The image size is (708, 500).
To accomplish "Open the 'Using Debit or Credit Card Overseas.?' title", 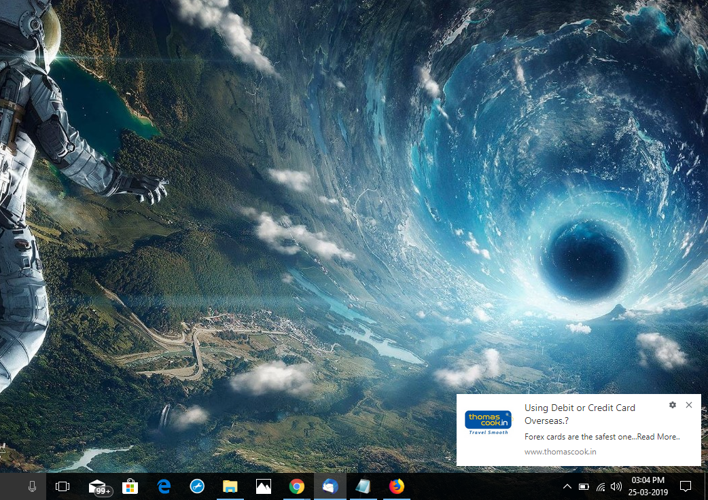I will (x=580, y=414).
